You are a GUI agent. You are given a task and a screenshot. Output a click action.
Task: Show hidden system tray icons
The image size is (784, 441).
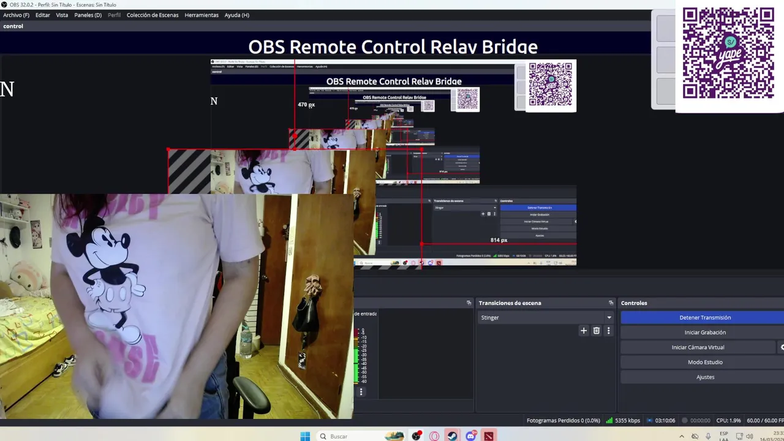tap(681, 436)
